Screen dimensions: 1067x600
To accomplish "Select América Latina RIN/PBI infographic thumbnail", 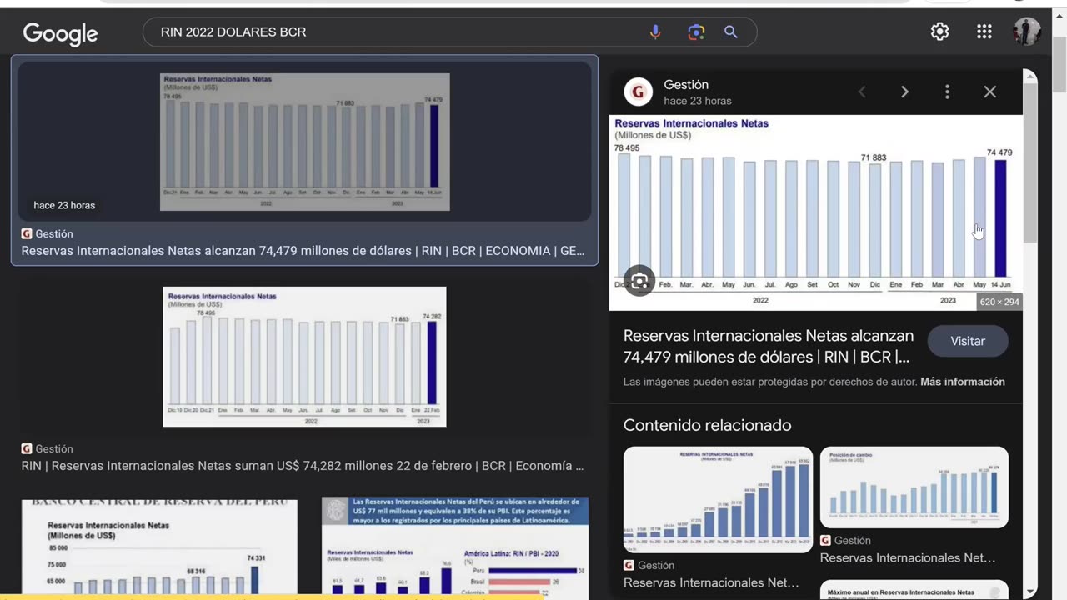I will click(x=455, y=548).
